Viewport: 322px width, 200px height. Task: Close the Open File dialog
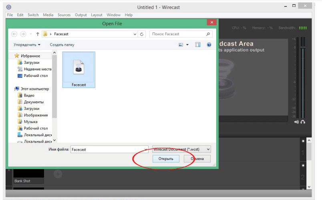pos(212,22)
